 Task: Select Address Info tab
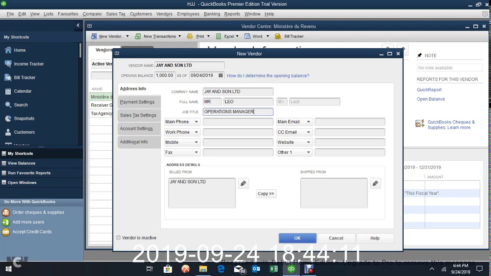pyautogui.click(x=139, y=89)
